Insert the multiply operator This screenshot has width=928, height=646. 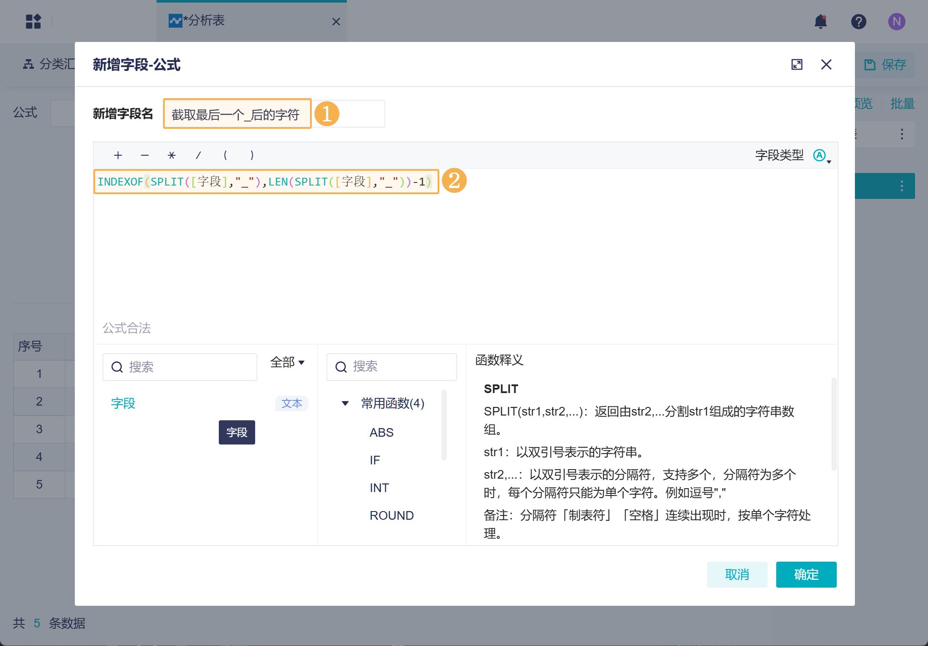click(172, 155)
